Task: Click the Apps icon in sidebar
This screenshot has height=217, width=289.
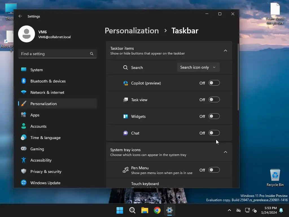Action: coord(24,115)
